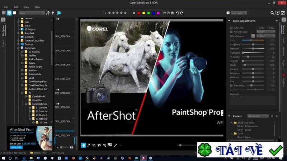Enable the Sharpening checkbox

231,86
